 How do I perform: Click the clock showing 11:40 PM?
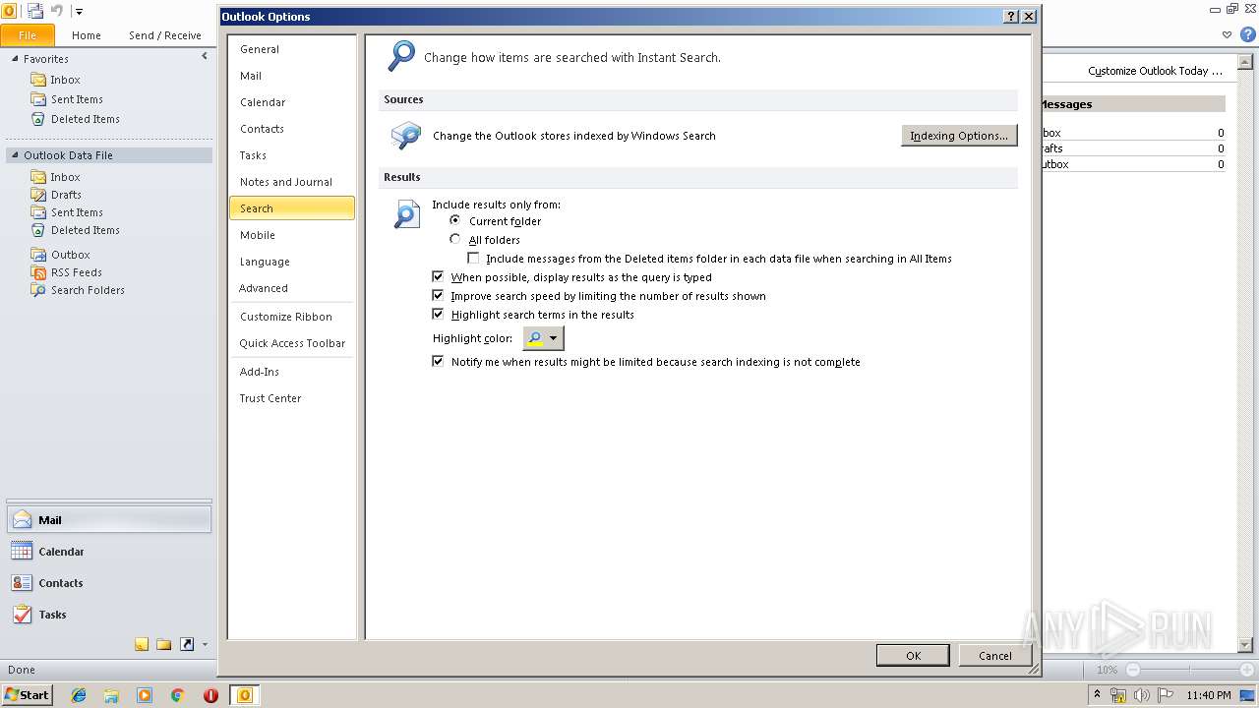pyautogui.click(x=1209, y=695)
